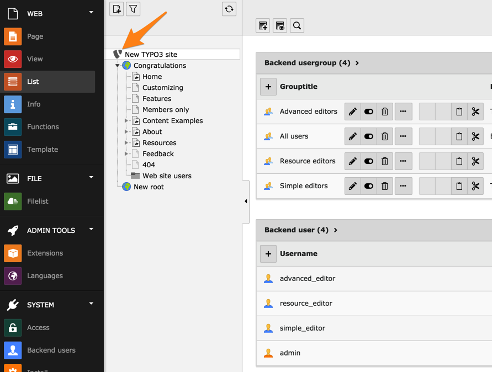Viewport: 492px width, 372px height.
Task: Edit the Advanced editors group with the pencil icon
Action: 352,111
